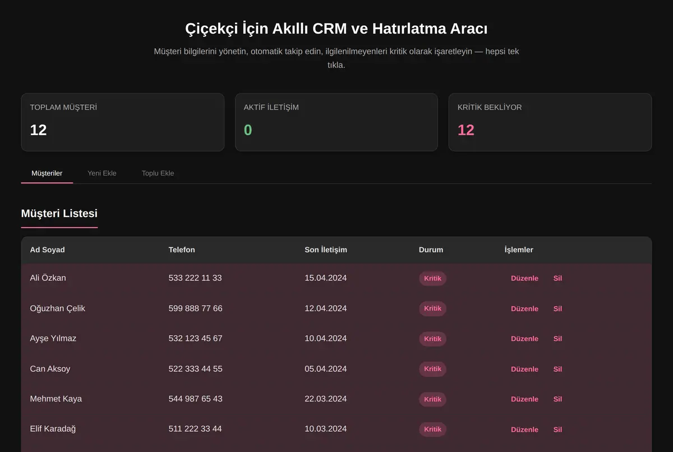Viewport: 673px width, 452px height.
Task: Click Kritik badge for Mehmet Kaya
Action: point(432,399)
